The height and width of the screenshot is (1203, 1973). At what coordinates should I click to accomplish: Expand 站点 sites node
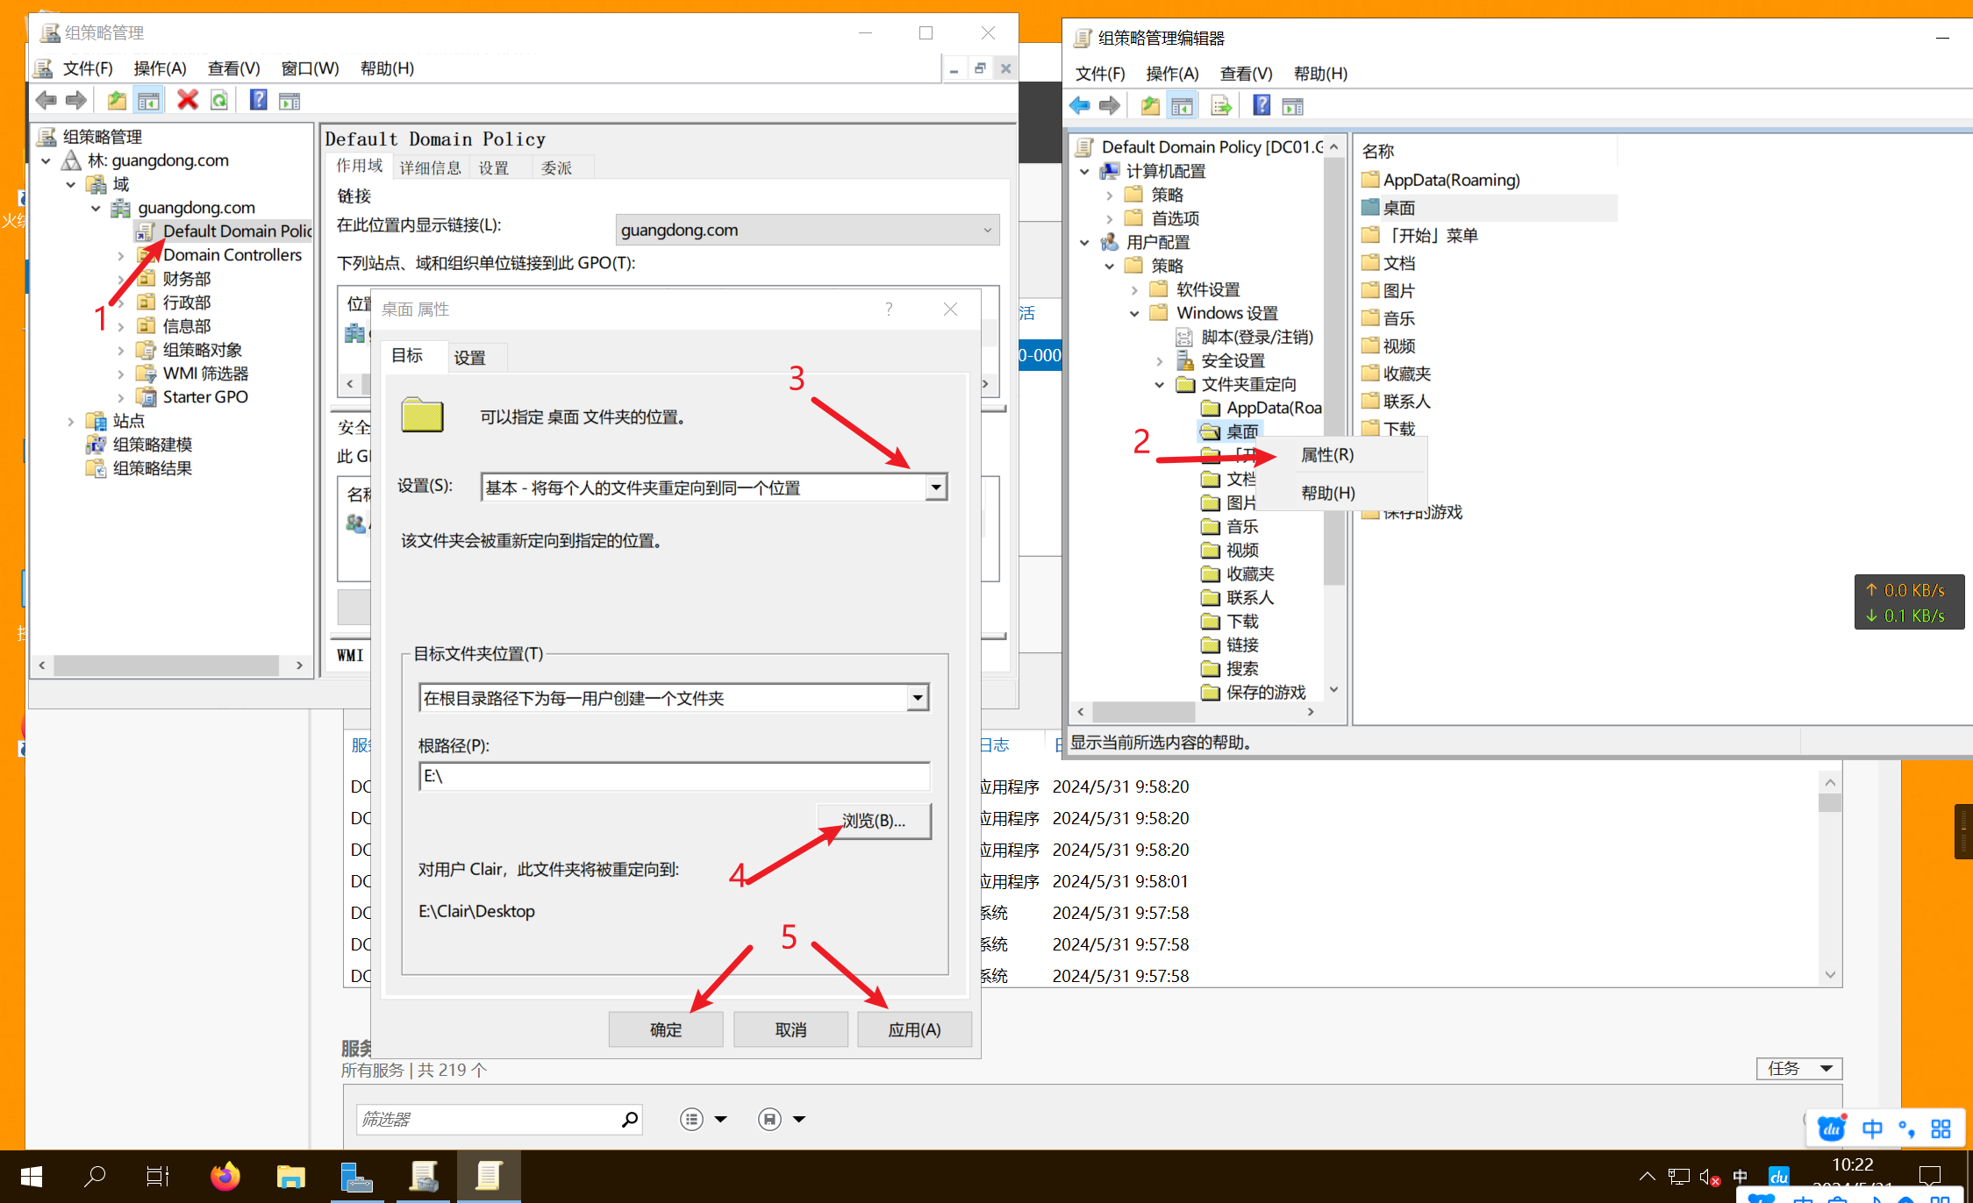pos(71,421)
